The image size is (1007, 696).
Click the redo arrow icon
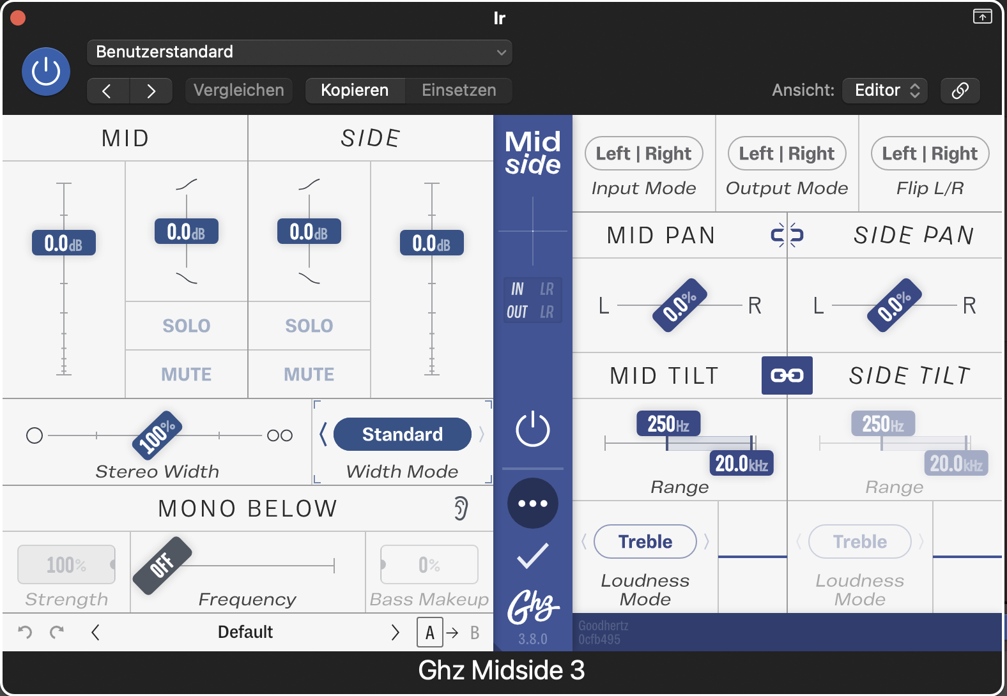(57, 632)
